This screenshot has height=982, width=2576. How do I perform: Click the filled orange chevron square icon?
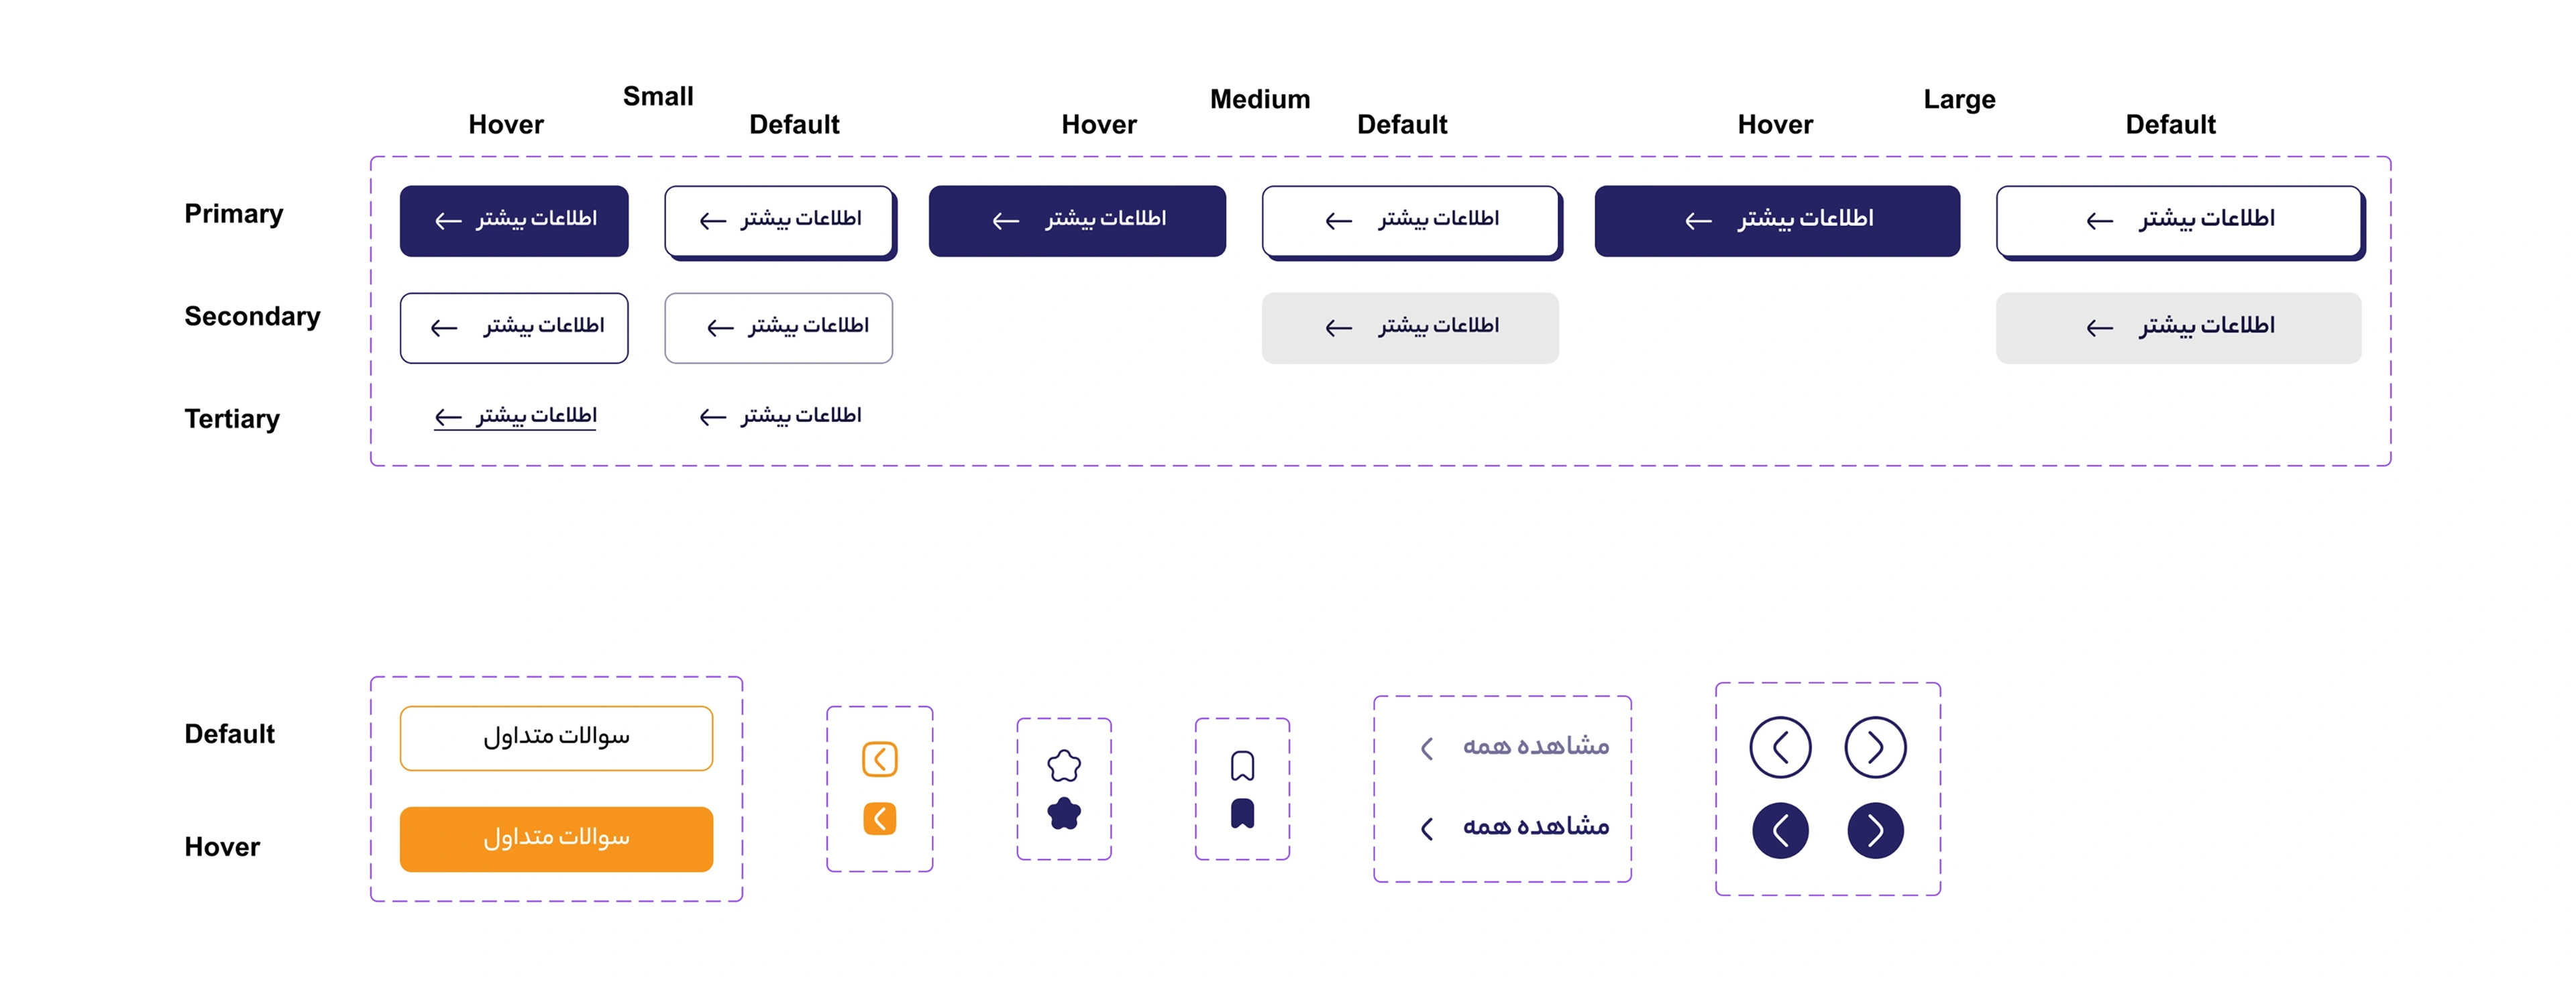point(880,819)
